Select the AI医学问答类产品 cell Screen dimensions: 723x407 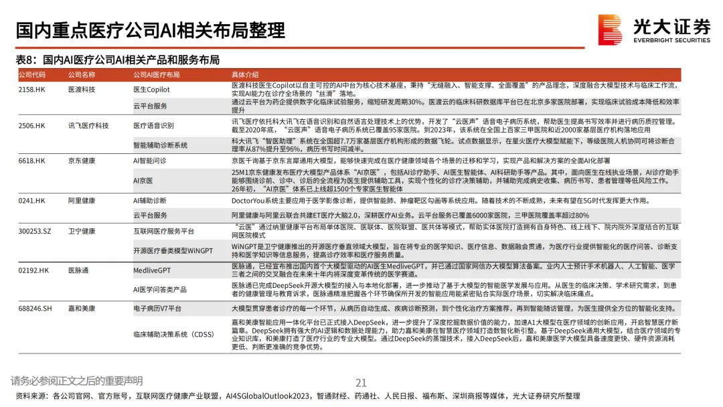tap(160, 289)
